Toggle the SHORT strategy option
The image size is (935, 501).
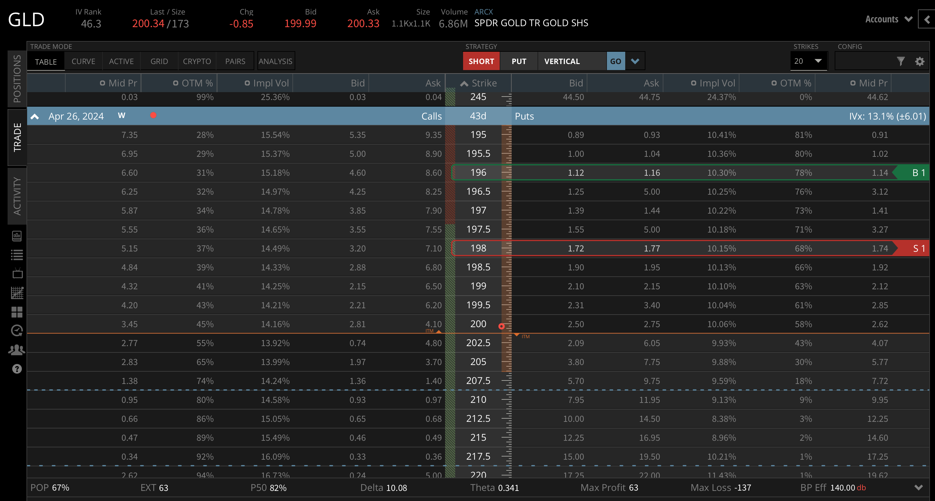[x=481, y=61]
